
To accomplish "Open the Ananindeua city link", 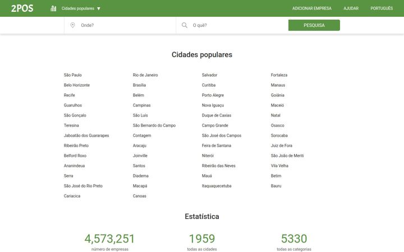I will [74, 166].
